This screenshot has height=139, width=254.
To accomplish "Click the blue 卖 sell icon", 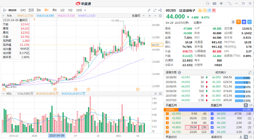I will pyautogui.click(x=243, y=22).
